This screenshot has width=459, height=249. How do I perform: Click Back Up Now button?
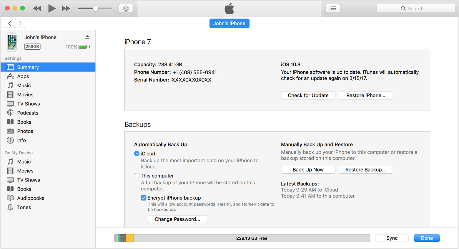coord(308,170)
